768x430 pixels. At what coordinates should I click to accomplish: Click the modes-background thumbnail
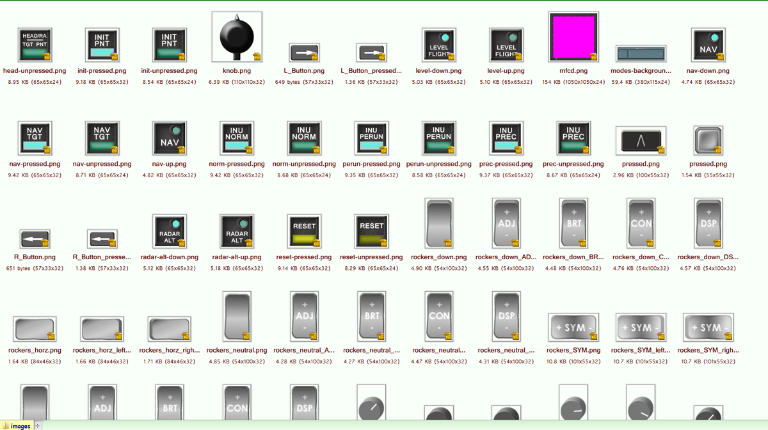point(641,53)
